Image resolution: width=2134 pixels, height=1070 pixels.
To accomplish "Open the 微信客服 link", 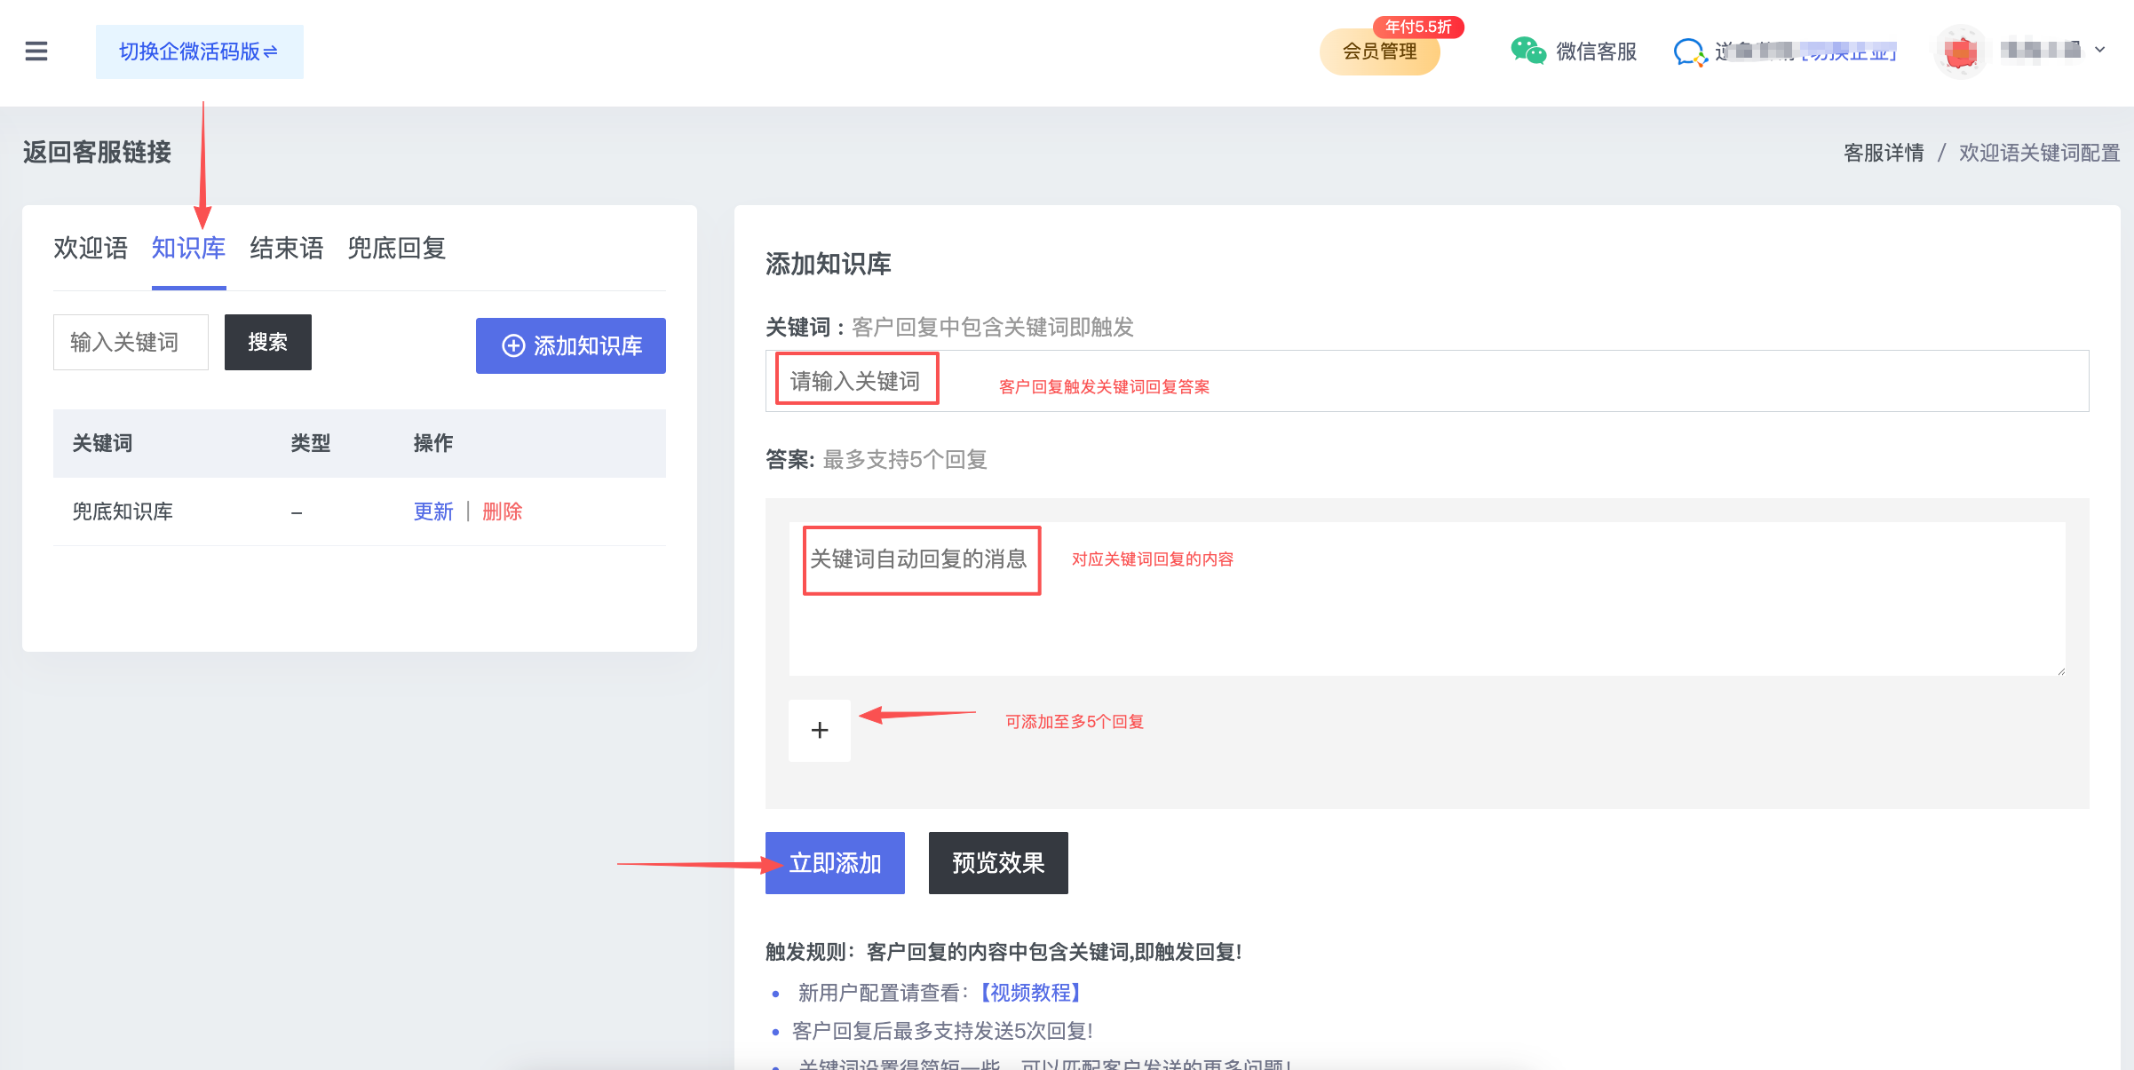I will tap(1596, 52).
